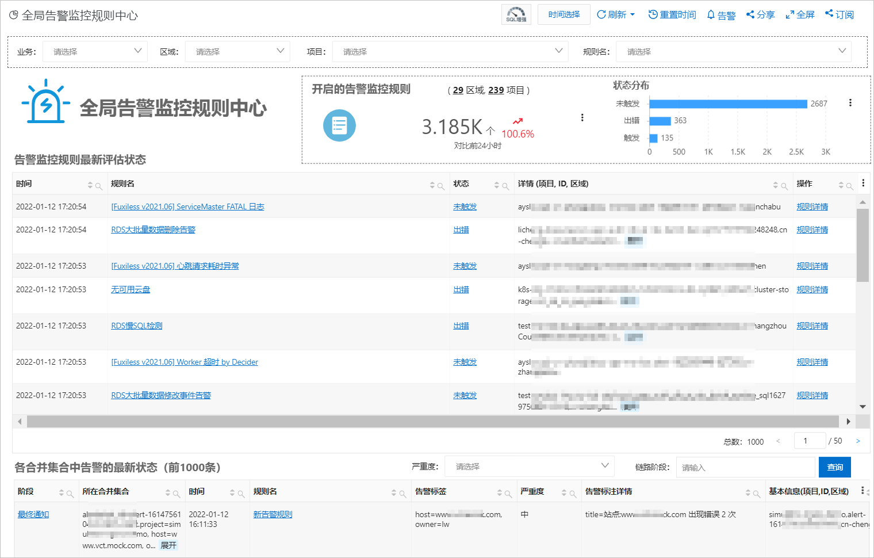Screen dimensions: 874x558
Task: Open 规则详情 for RDS慢SQL检测 row
Action: pos(812,326)
